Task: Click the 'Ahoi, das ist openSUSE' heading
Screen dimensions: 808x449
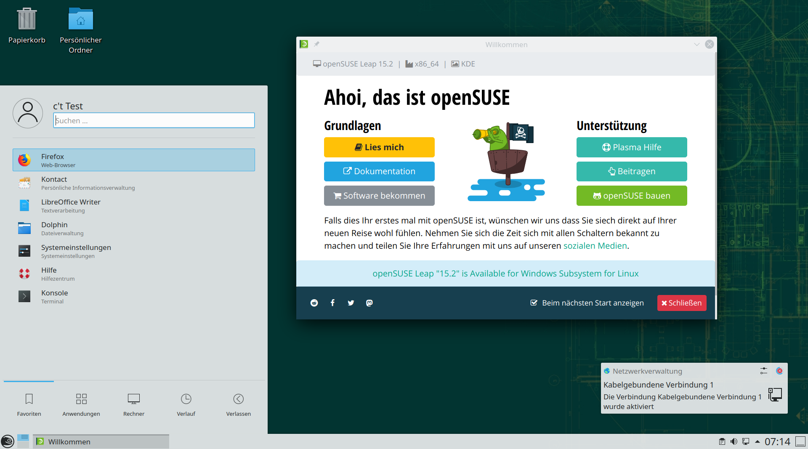Action: [417, 98]
